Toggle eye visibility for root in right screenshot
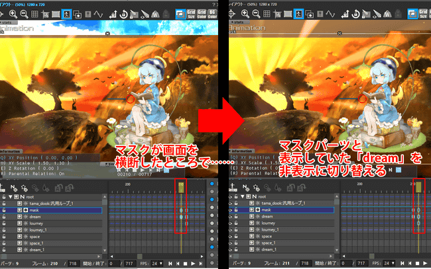This screenshot has width=431, height=269. point(230,197)
